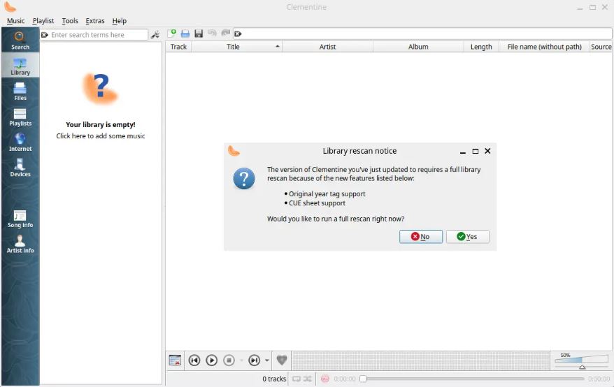The height and width of the screenshot is (387, 614).
Task: Click the equalizer slider below volume
Action: coord(582,367)
